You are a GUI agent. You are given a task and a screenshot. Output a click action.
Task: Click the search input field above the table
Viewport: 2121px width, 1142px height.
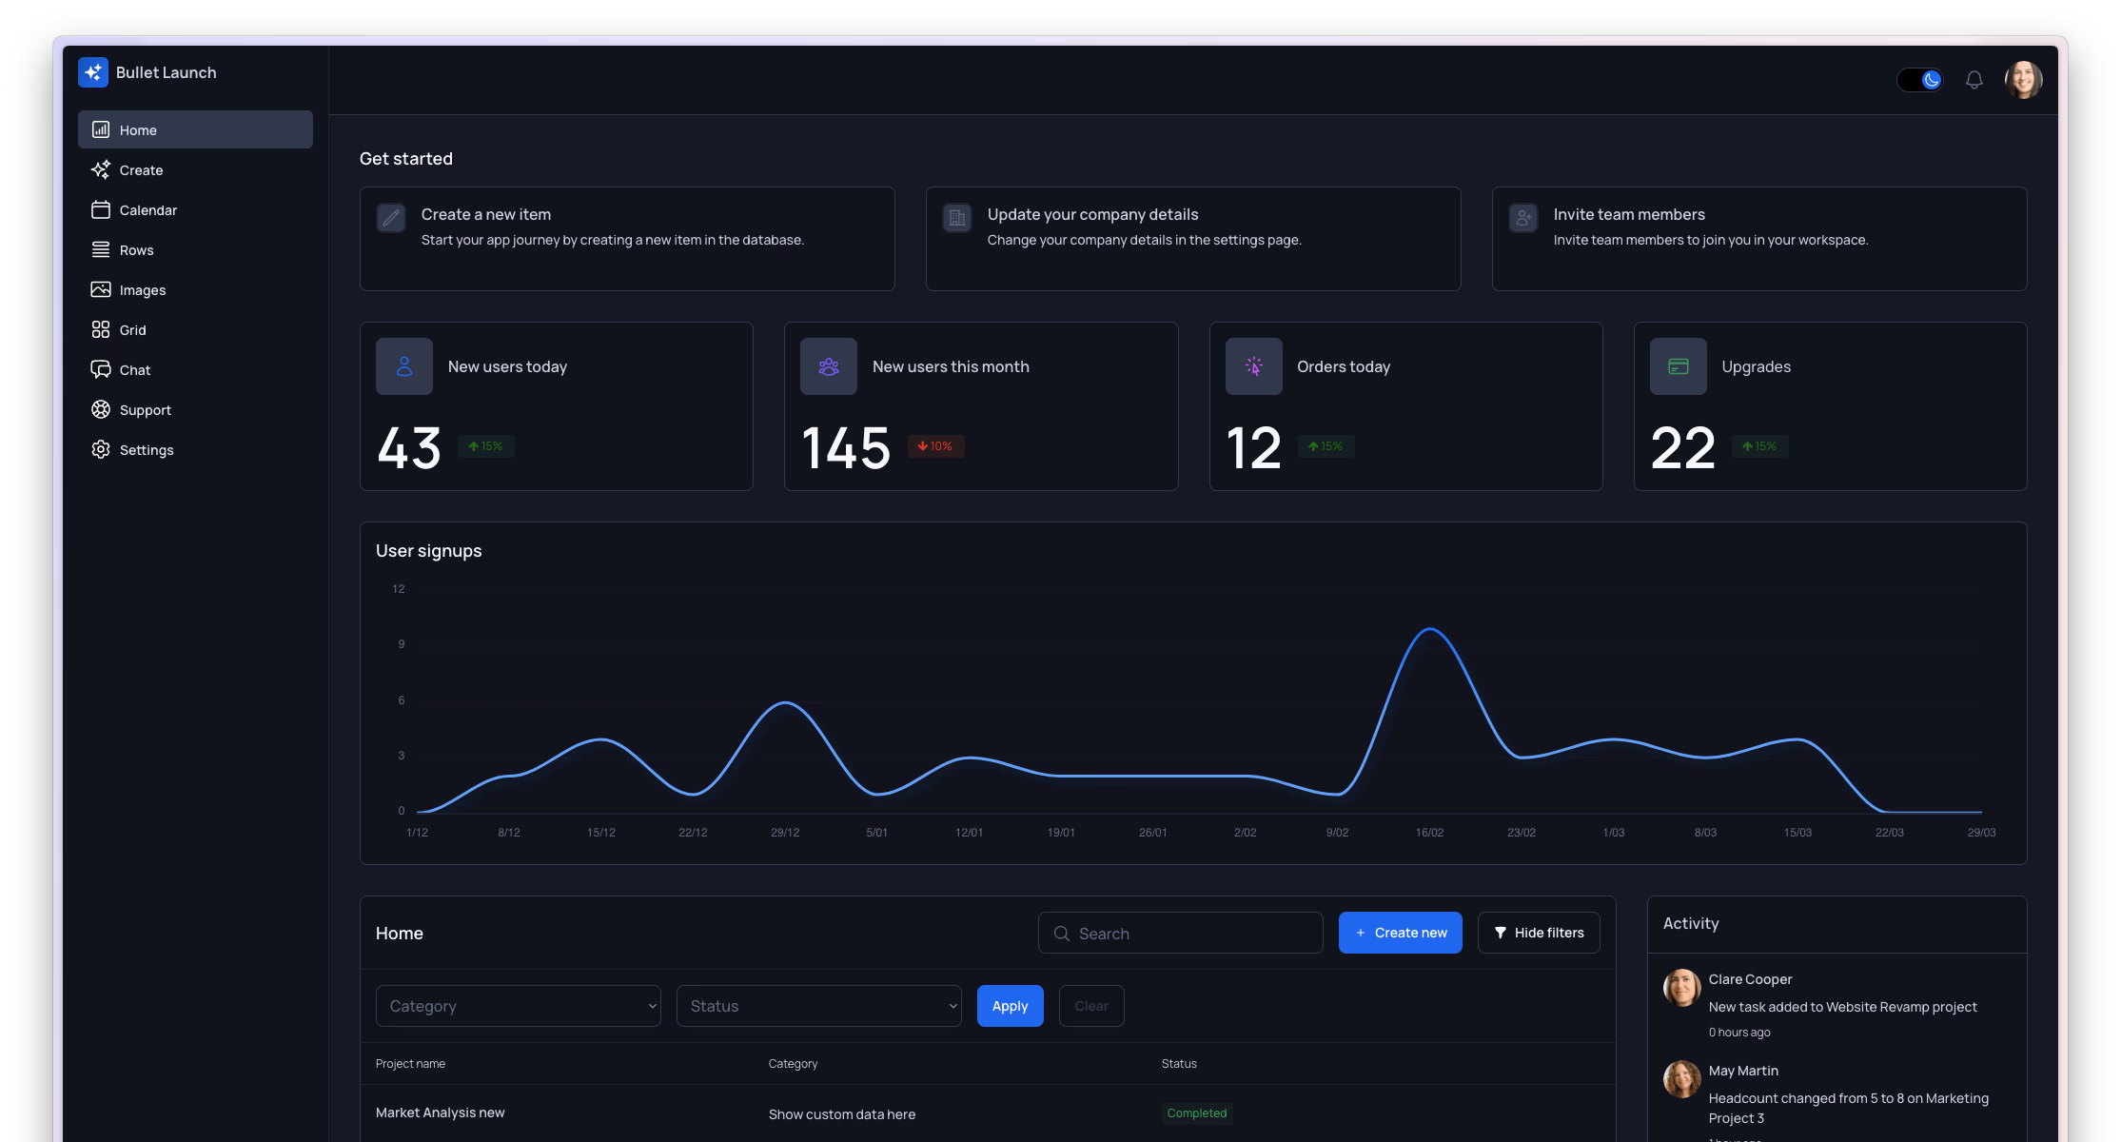click(x=1180, y=933)
